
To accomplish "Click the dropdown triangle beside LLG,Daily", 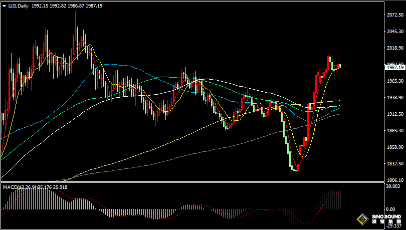I will point(4,6).
